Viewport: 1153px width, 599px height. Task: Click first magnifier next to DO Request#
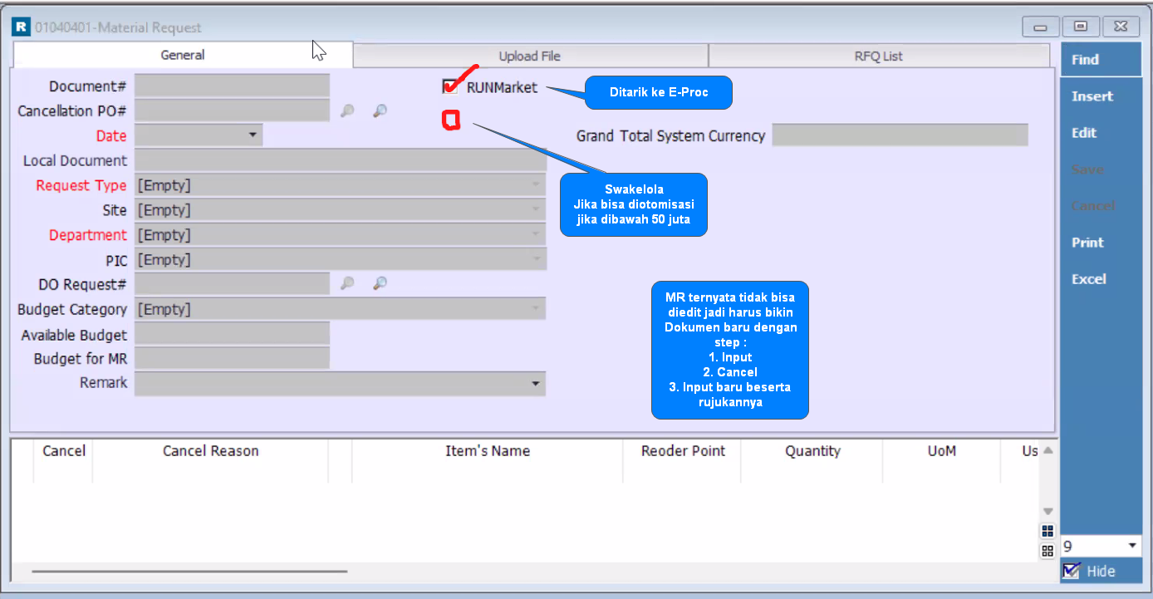348,284
